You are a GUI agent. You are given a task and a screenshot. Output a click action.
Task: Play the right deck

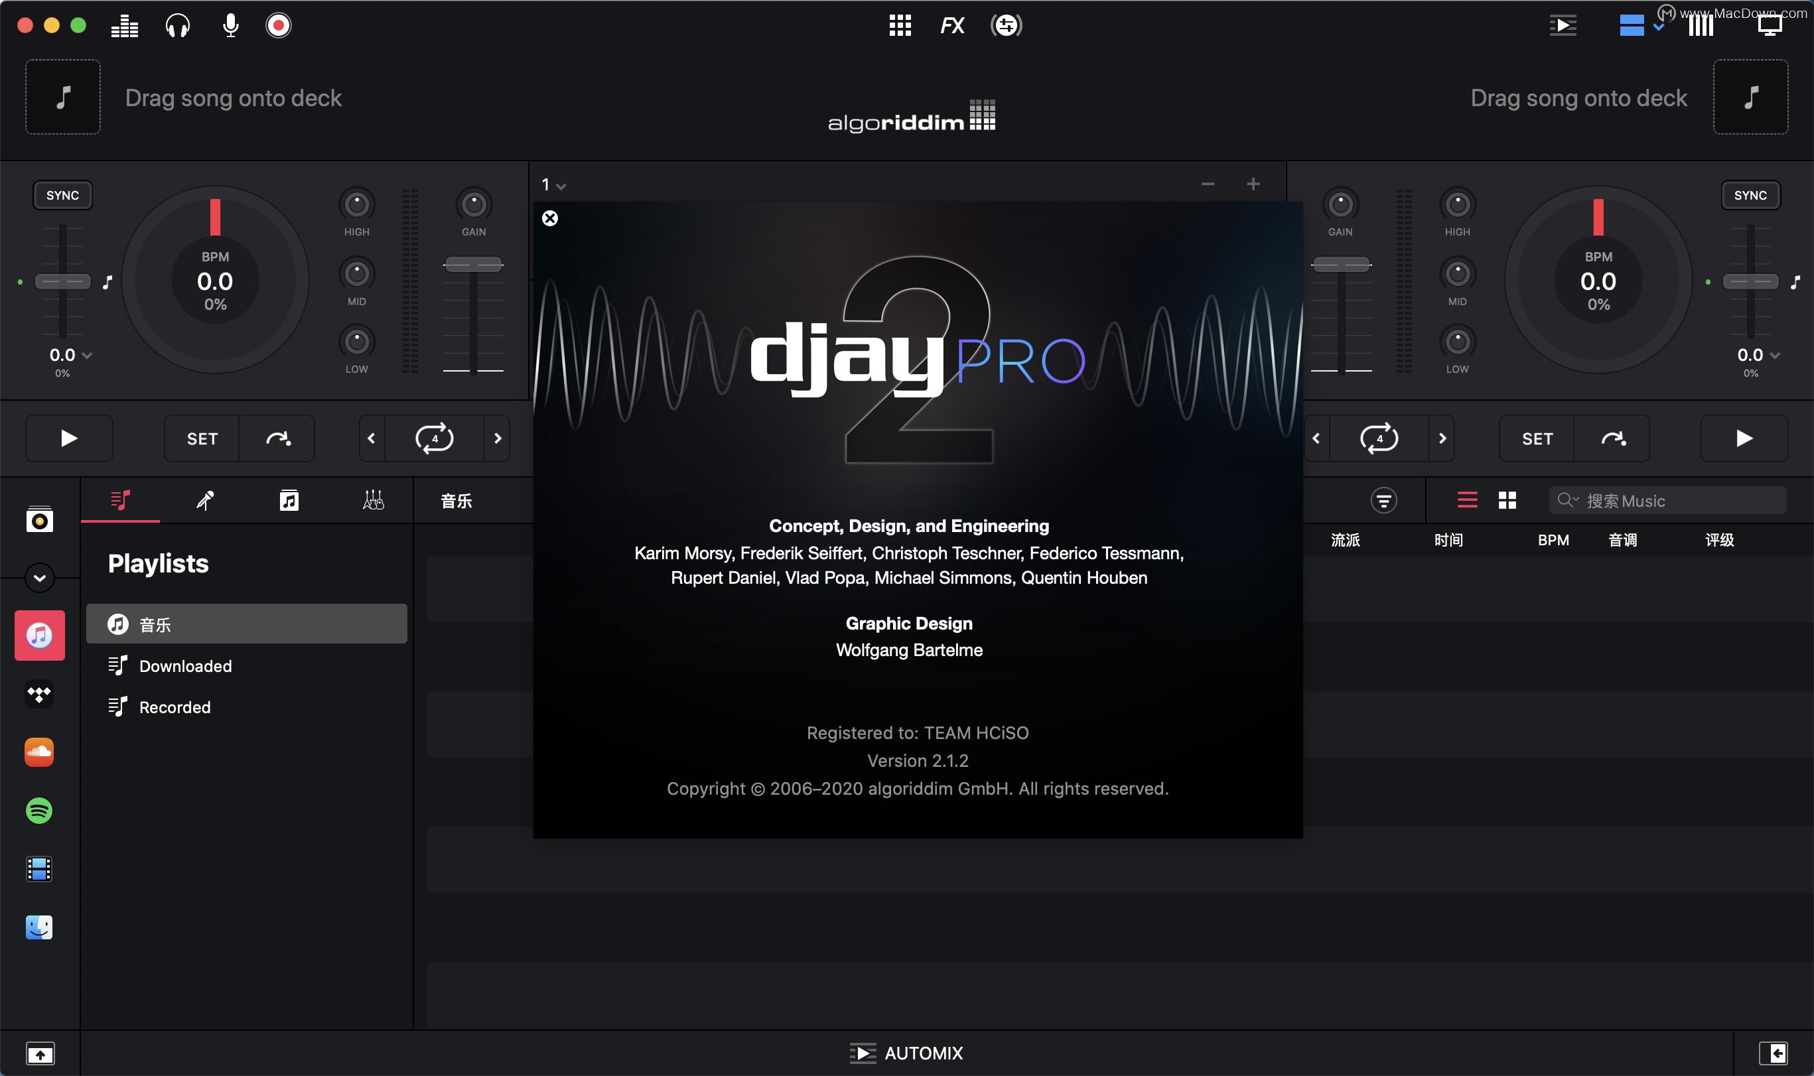tap(1744, 438)
